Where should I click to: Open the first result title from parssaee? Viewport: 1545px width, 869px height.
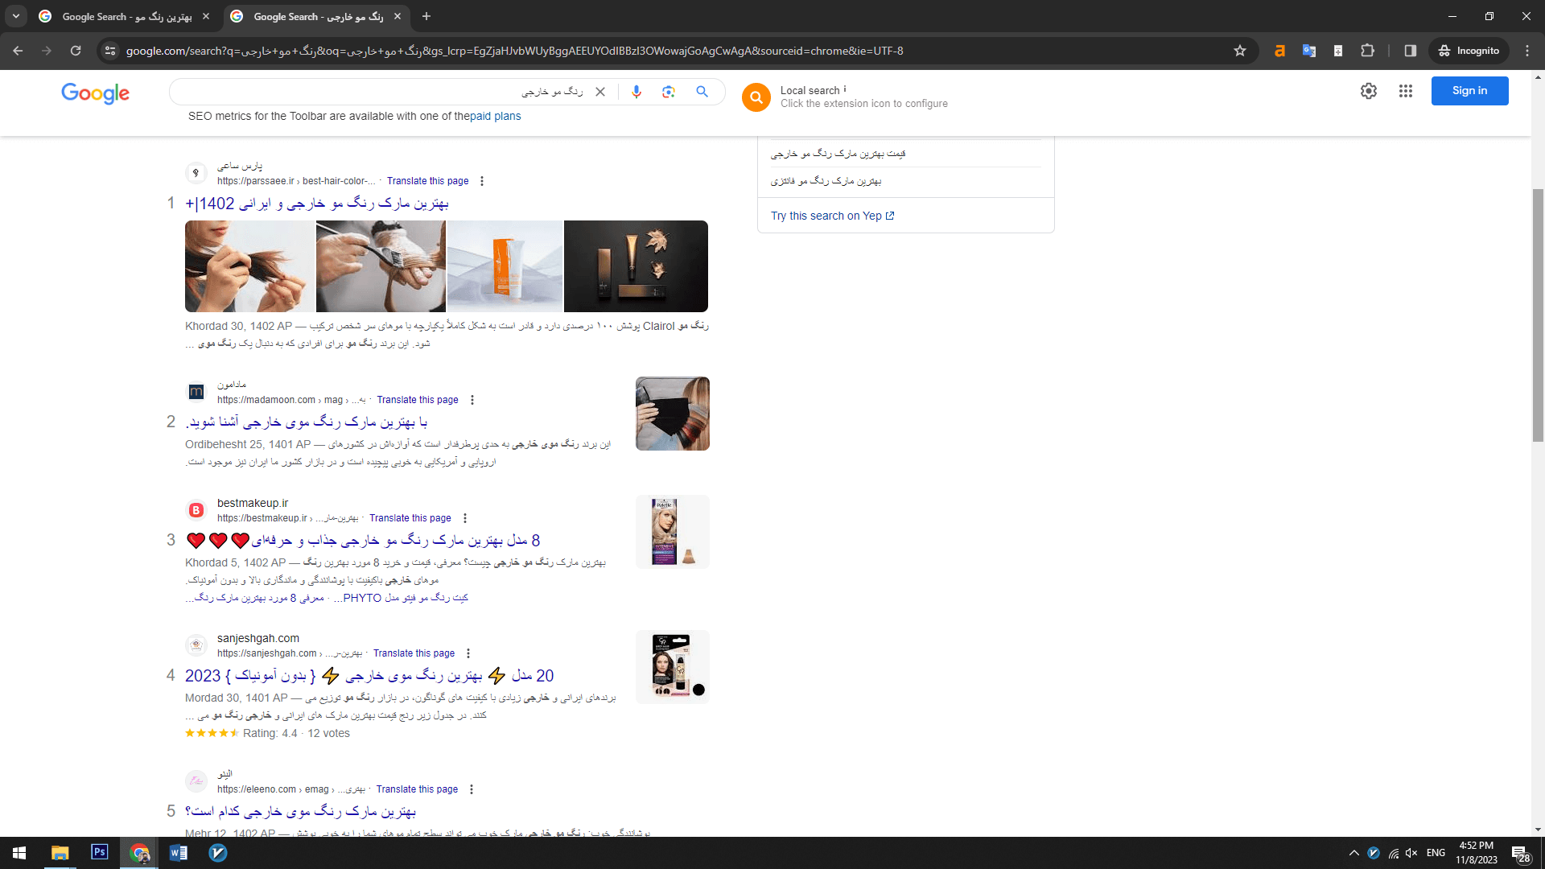(317, 204)
